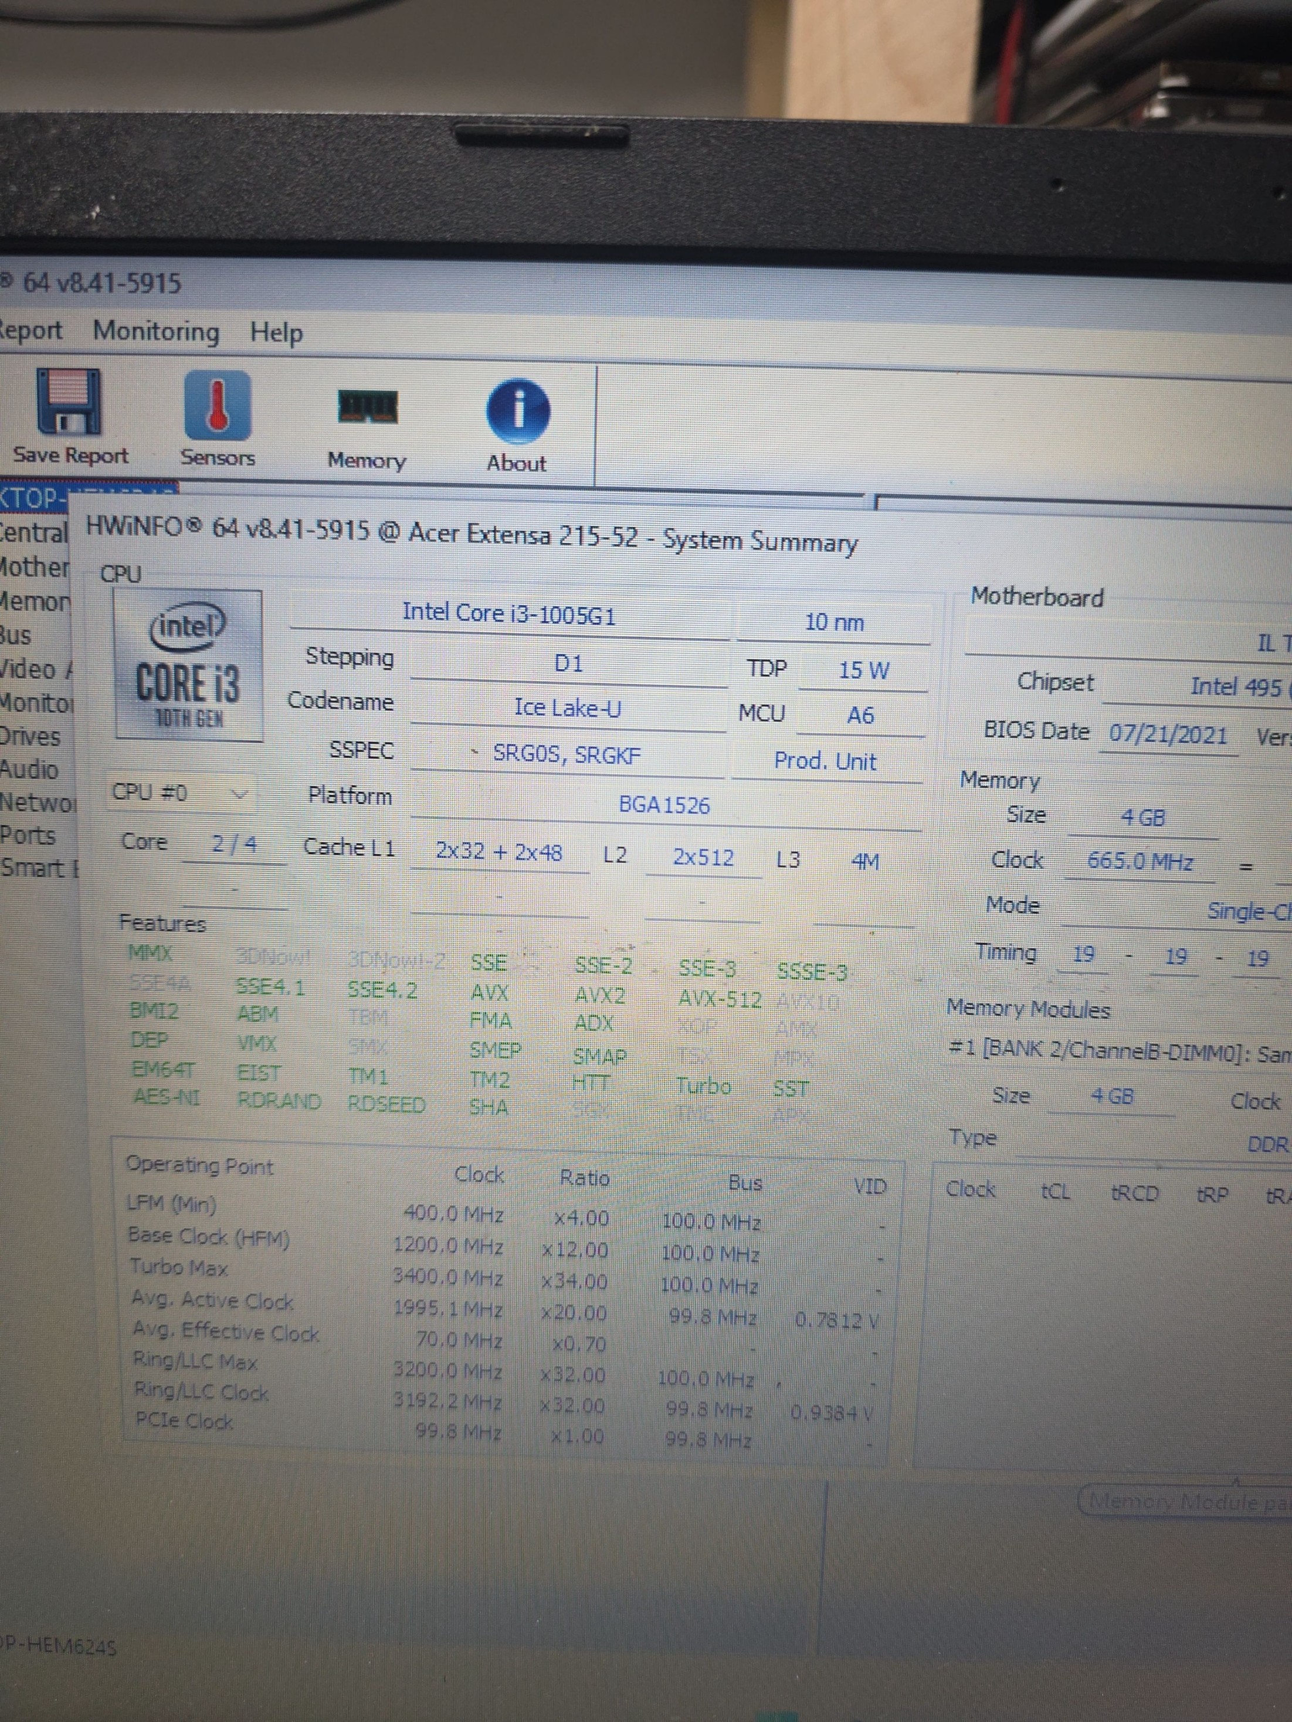This screenshot has height=1722, width=1292.
Task: Select Memory in the main window tree
Action: click(35, 601)
